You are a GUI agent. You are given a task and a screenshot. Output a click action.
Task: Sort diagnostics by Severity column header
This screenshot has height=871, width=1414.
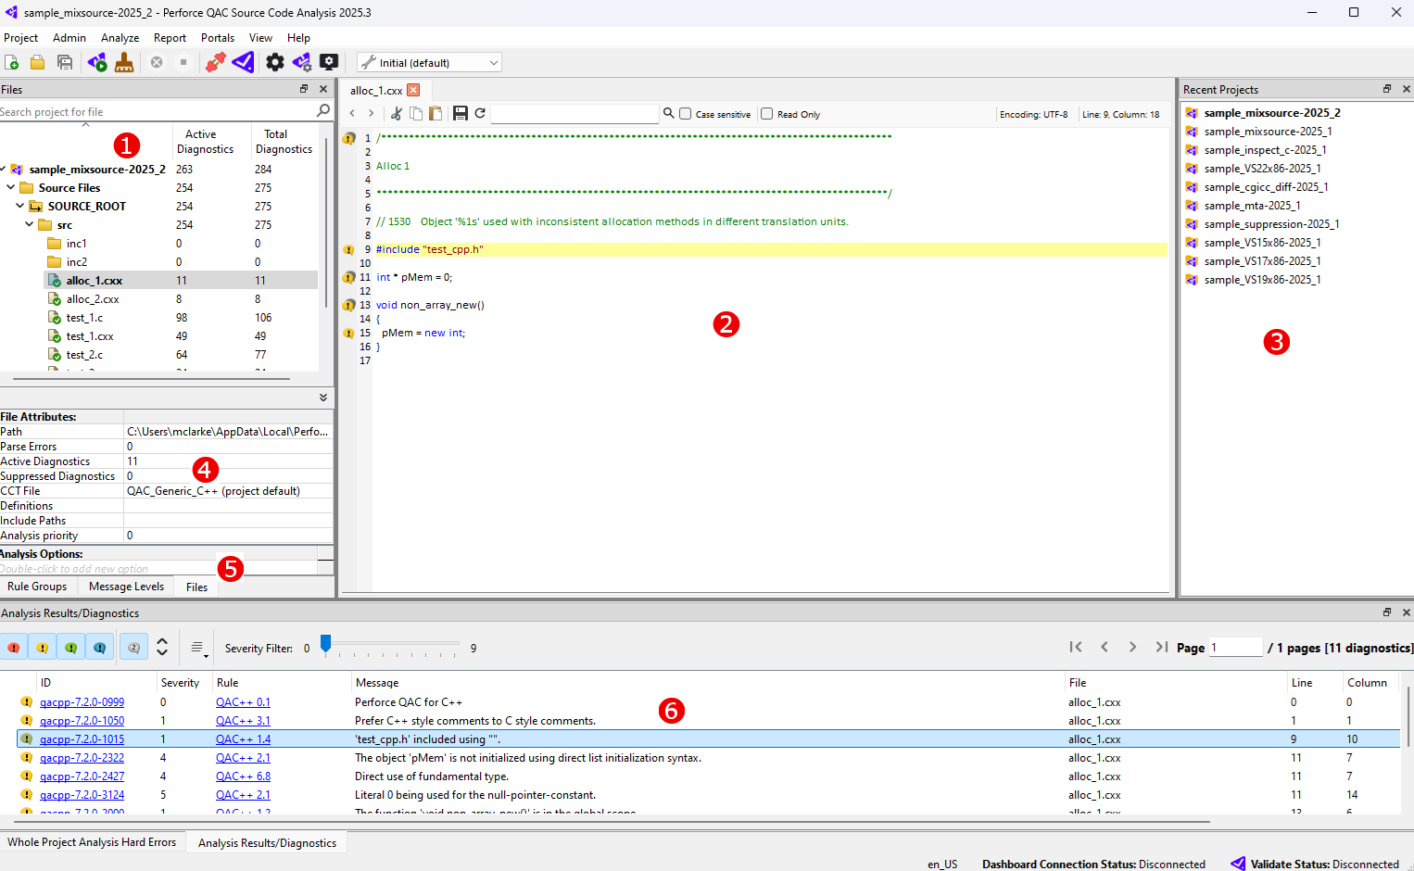[180, 683]
